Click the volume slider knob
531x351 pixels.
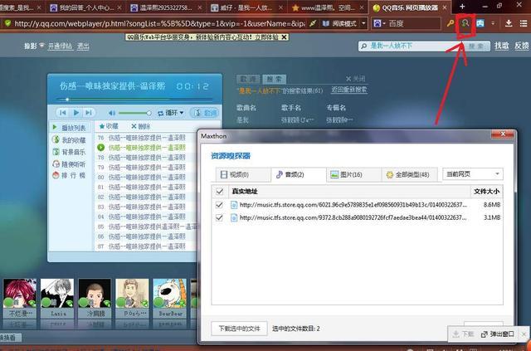point(149,113)
